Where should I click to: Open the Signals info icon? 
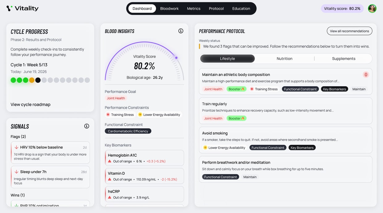click(86, 126)
